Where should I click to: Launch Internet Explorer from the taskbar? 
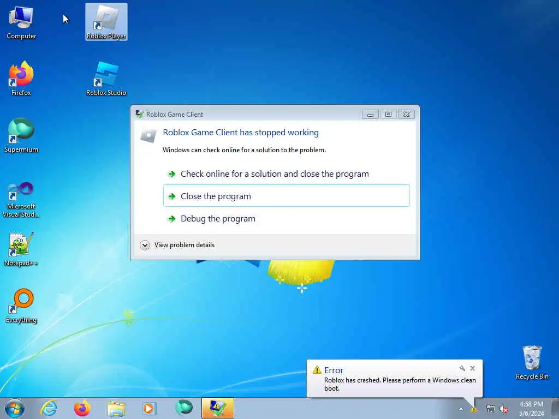49,408
